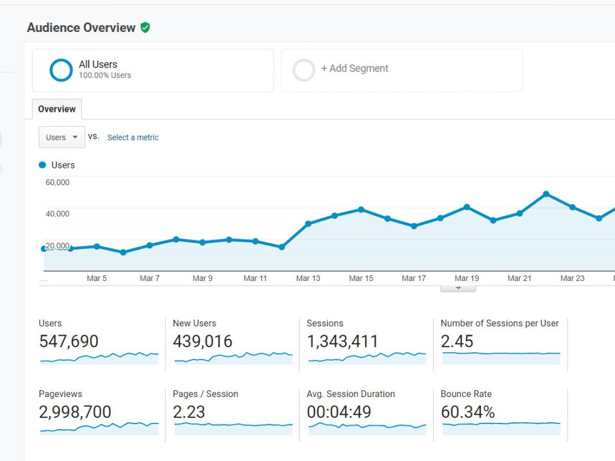This screenshot has height=461, width=615.
Task: Expand the chart annotations drawer arrow
Action: (458, 288)
